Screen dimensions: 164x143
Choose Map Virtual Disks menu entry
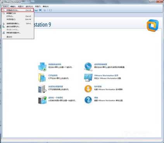click(x=18, y=33)
